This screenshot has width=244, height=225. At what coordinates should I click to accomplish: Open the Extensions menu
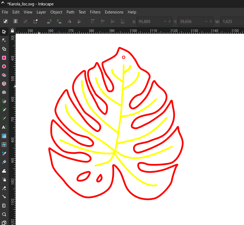coord(114,12)
